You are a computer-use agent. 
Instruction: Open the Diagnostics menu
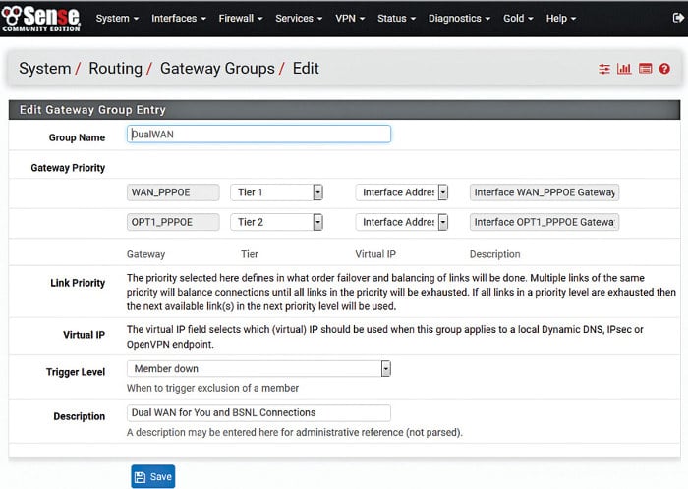pyautogui.click(x=459, y=18)
